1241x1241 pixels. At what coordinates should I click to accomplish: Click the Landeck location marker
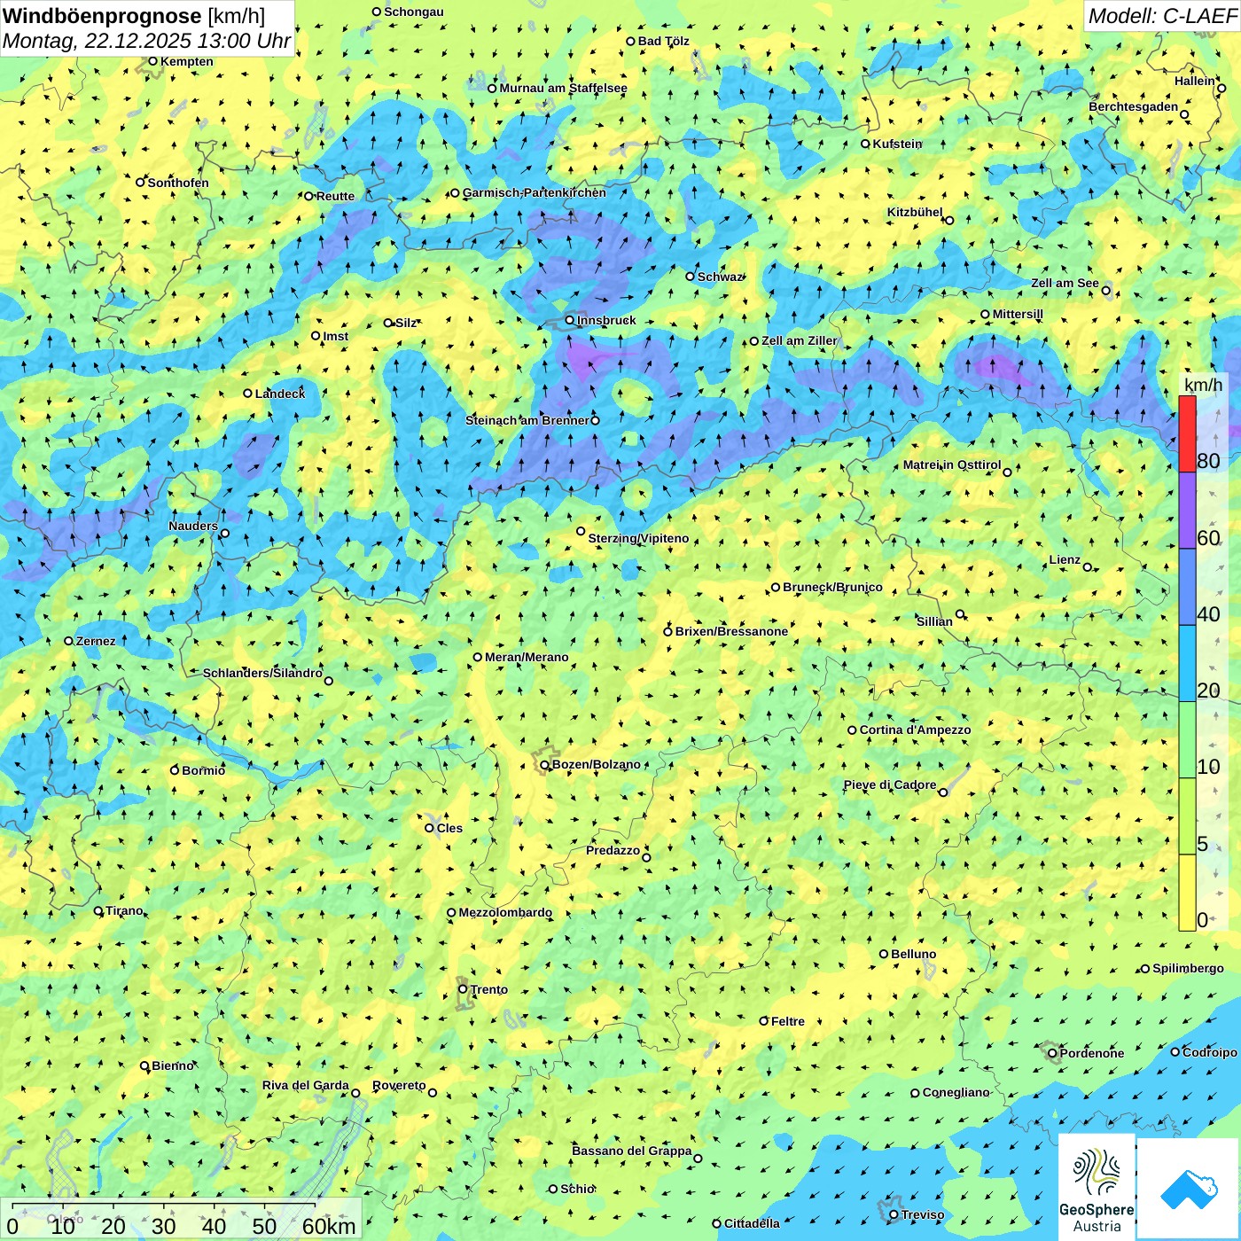coord(248,394)
